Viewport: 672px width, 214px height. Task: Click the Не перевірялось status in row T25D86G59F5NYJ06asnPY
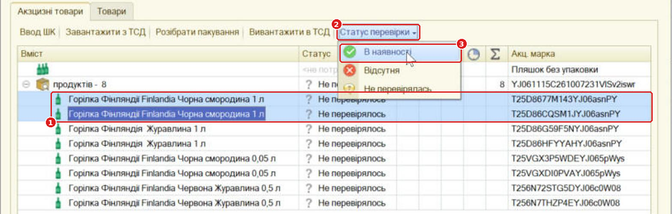[x=351, y=129]
